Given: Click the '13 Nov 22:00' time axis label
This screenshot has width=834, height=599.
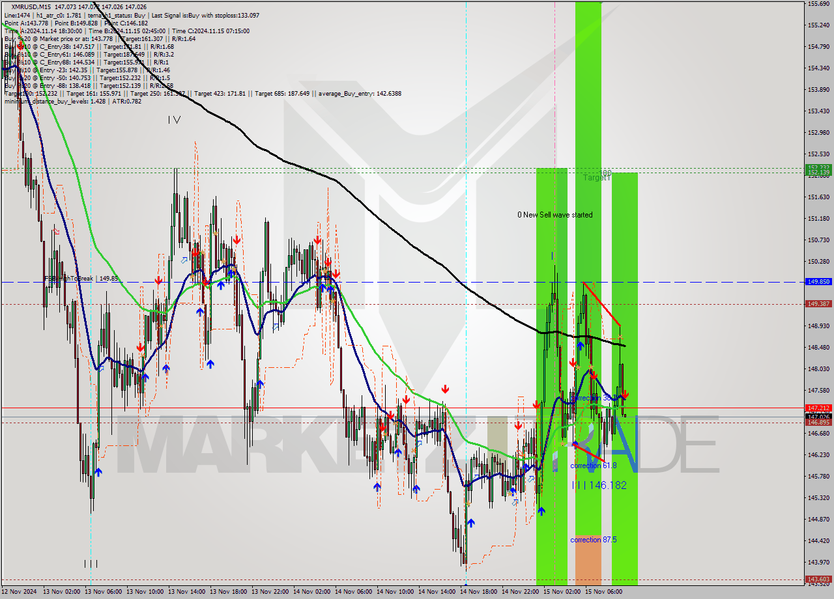Looking at the screenshot, I should click(270, 592).
